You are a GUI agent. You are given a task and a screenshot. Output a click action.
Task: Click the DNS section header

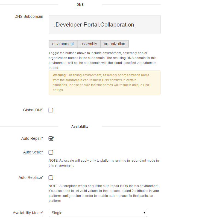click(80, 4)
